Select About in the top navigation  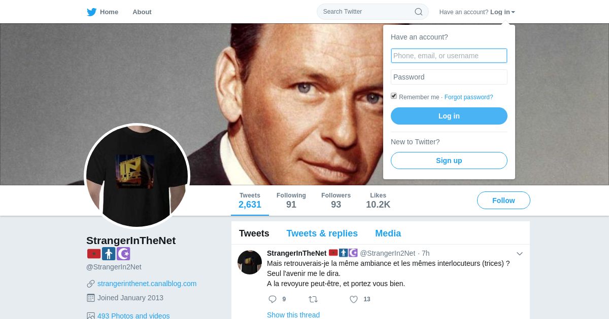(142, 12)
